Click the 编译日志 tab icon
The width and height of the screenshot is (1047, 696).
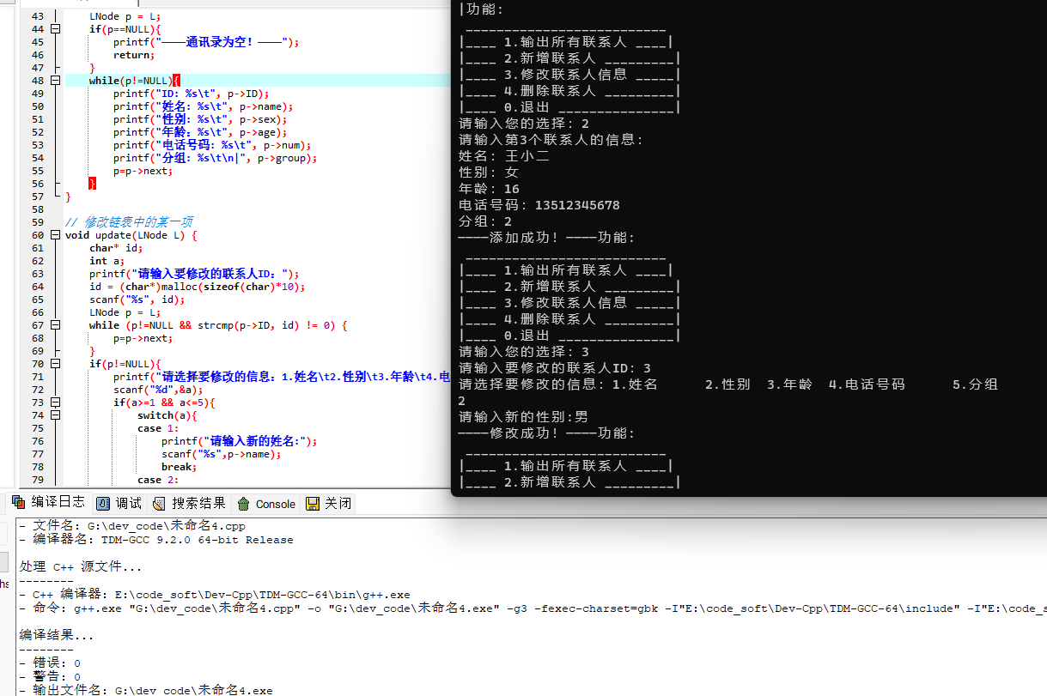18,503
